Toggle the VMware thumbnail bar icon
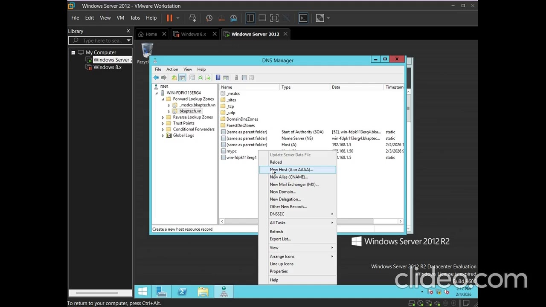Screen dimensions: 546x307 pyautogui.click(x=262, y=18)
